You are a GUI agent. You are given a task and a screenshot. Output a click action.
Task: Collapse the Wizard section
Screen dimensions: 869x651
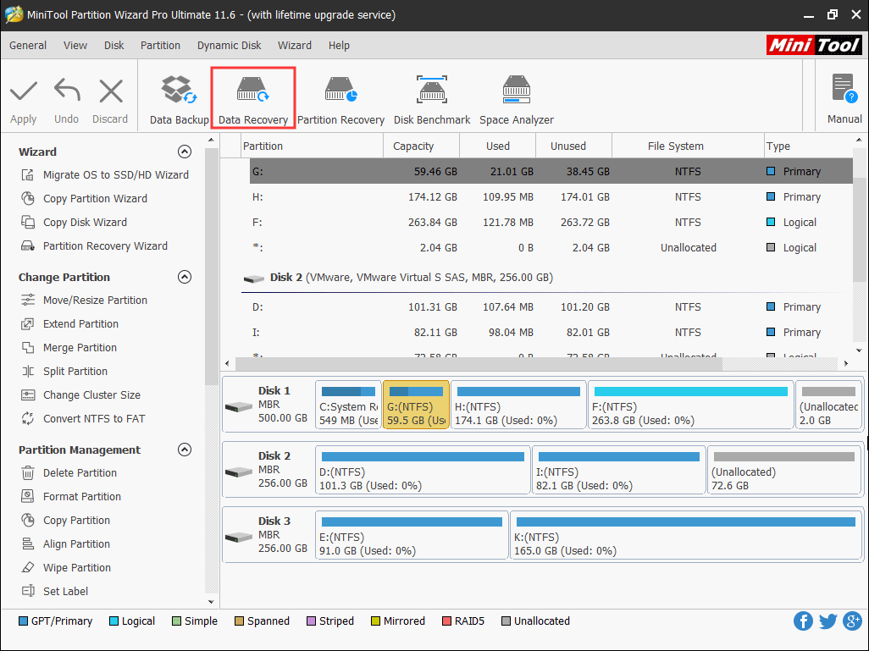click(x=185, y=152)
